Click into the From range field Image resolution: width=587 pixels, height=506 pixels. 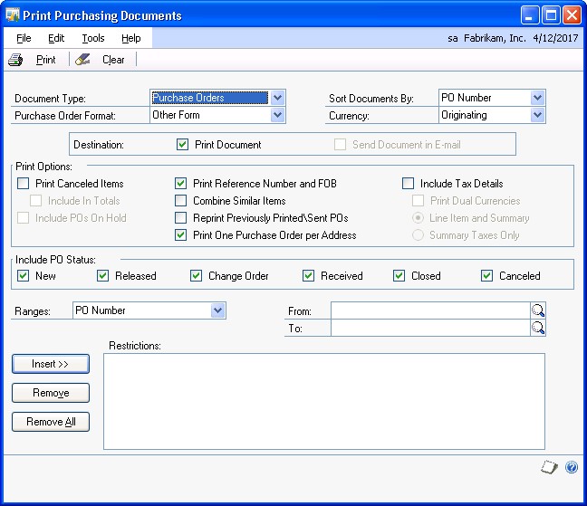430,310
